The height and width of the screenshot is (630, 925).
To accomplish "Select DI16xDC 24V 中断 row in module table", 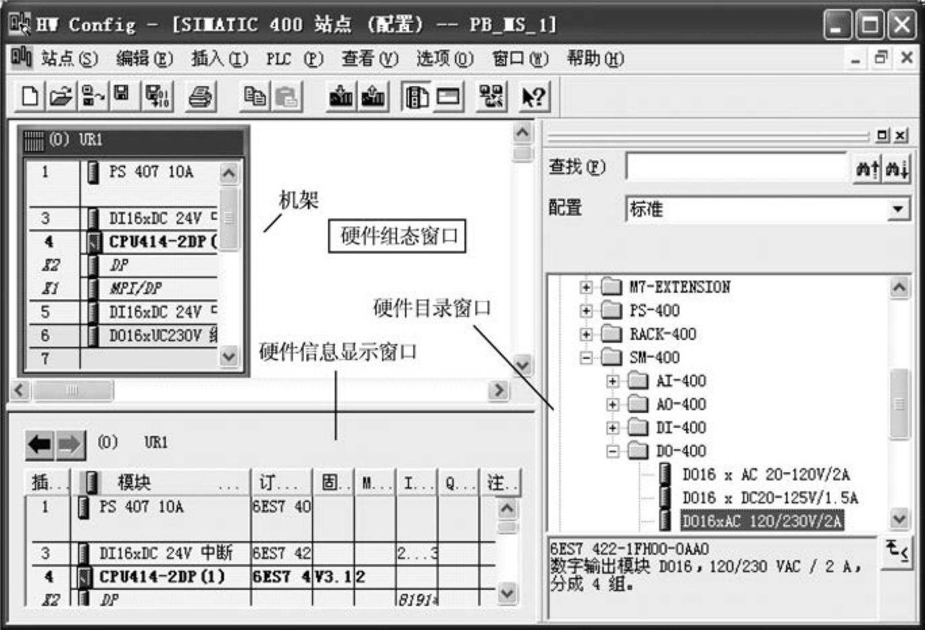I will coord(260,554).
